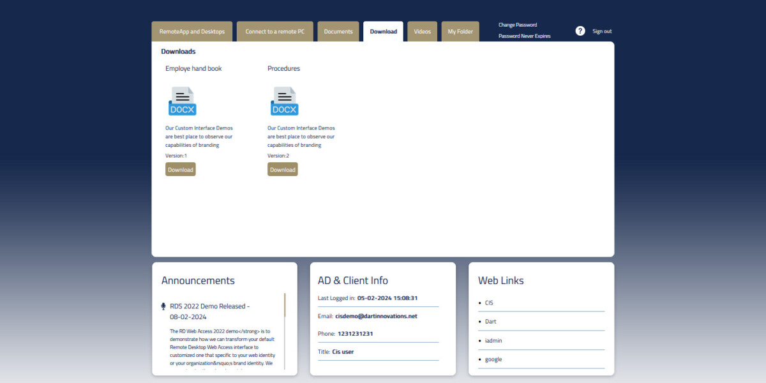
Task: Click the Change Password link
Action: coord(518,25)
